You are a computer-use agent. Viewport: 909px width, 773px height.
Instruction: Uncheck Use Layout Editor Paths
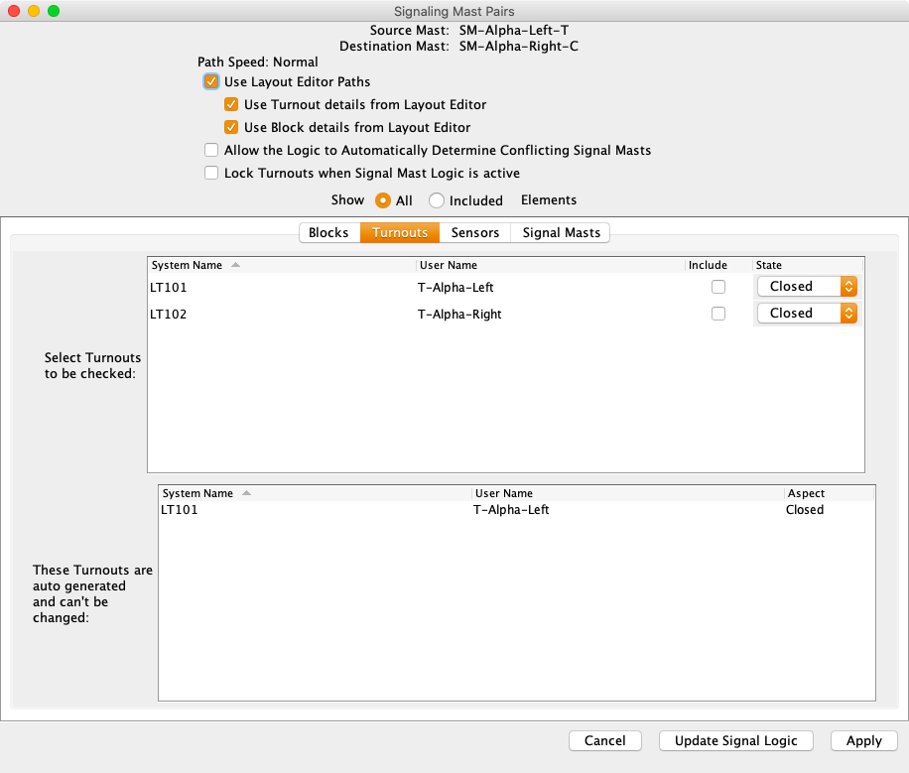click(x=211, y=82)
